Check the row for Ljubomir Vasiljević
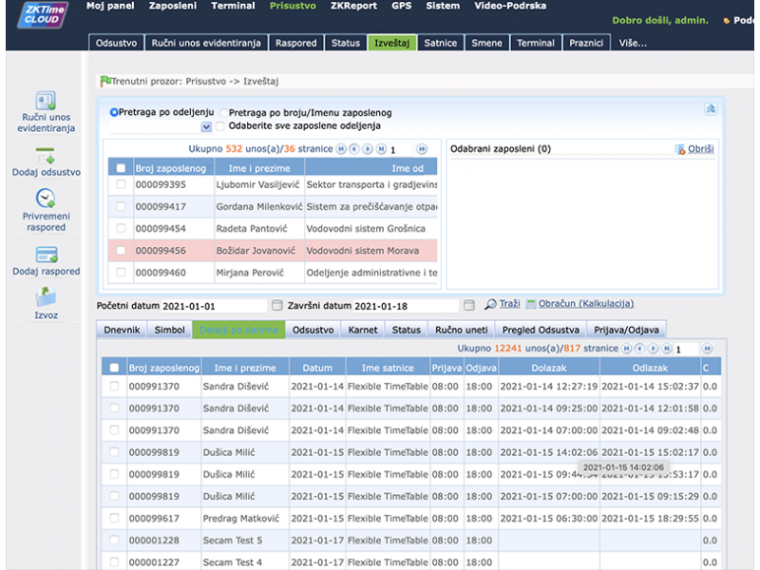The height and width of the screenshot is (570, 760). pyautogui.click(x=121, y=184)
